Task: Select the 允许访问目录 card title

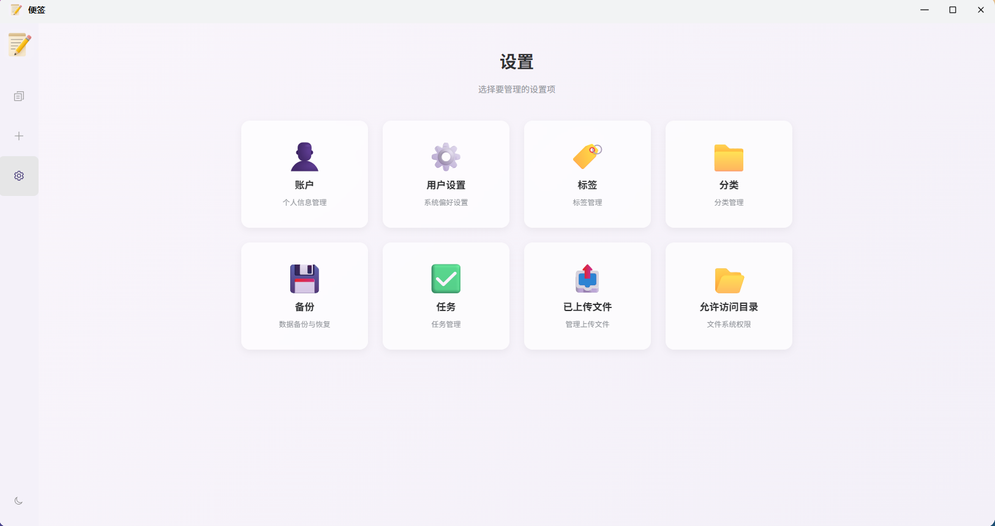Action: [x=729, y=307]
